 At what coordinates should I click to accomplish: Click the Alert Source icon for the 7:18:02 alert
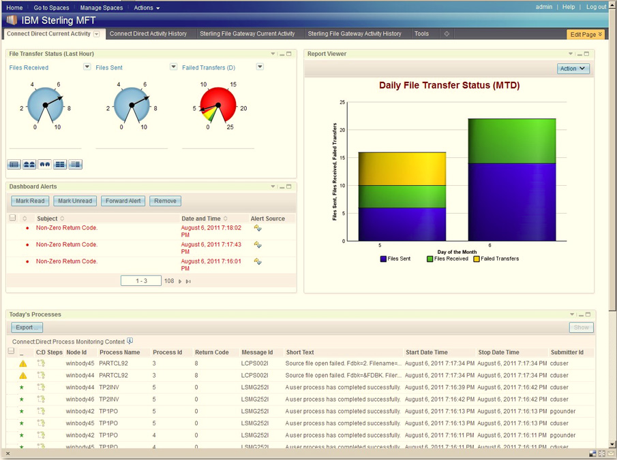(x=258, y=228)
